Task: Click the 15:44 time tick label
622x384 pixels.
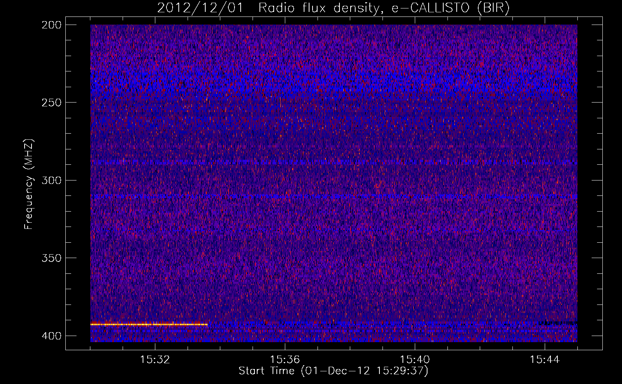Action: (x=545, y=360)
